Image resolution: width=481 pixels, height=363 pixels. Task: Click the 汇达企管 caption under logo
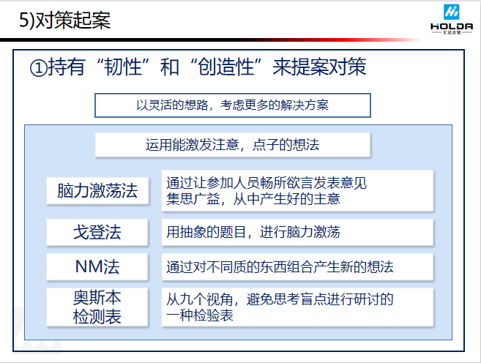[452, 32]
